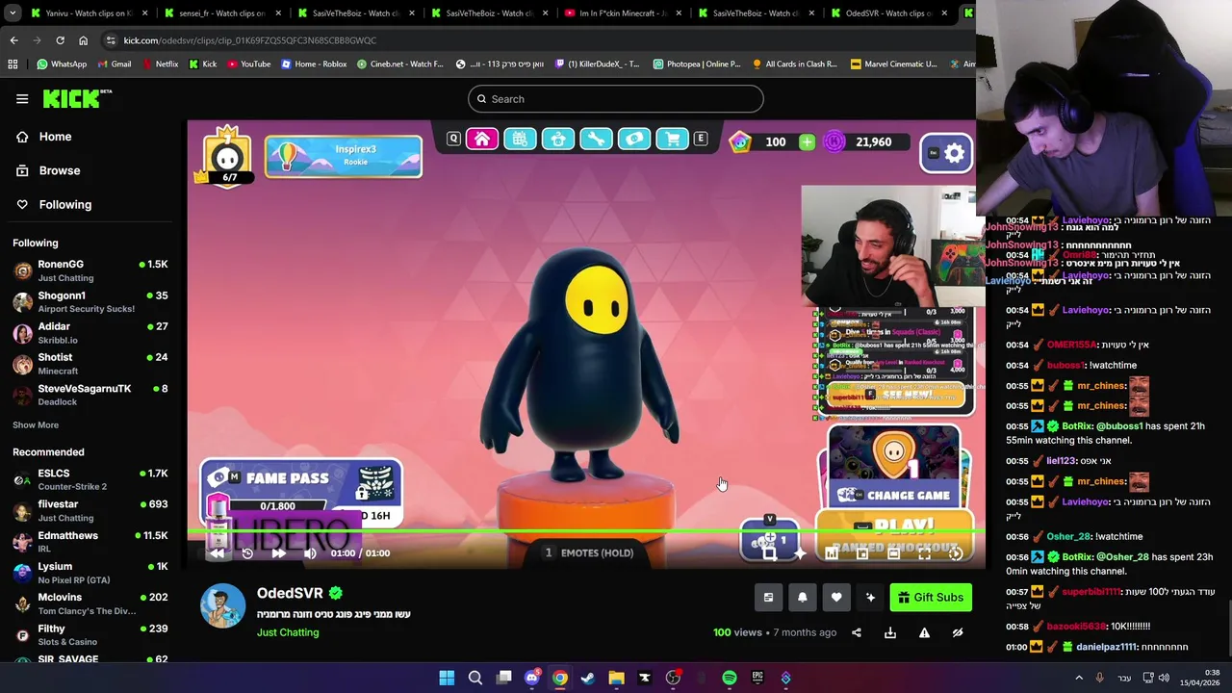Skip the clip backward with the rewind button
This screenshot has width=1232, height=693.
(x=217, y=553)
